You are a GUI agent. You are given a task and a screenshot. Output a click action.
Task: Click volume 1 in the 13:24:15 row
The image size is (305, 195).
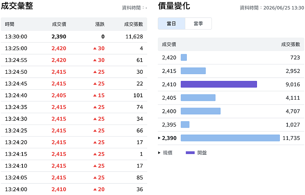141,154
